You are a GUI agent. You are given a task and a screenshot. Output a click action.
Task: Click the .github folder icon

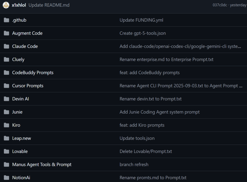pyautogui.click(x=7, y=20)
